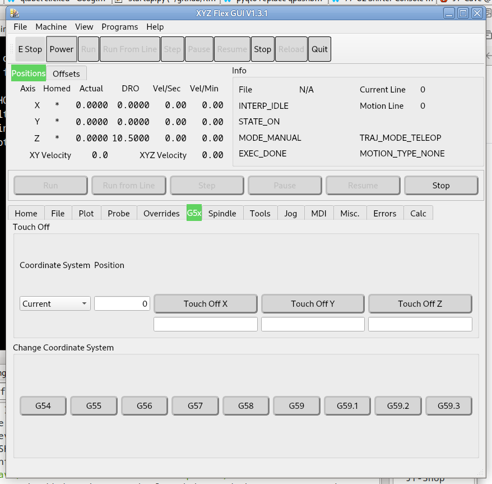The height and width of the screenshot is (484, 492).
Task: Click the text field under Touch Off Y
Action: point(313,324)
